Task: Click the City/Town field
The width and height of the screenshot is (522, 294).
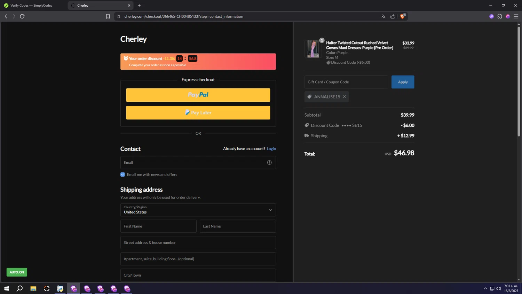Action: [198, 275]
